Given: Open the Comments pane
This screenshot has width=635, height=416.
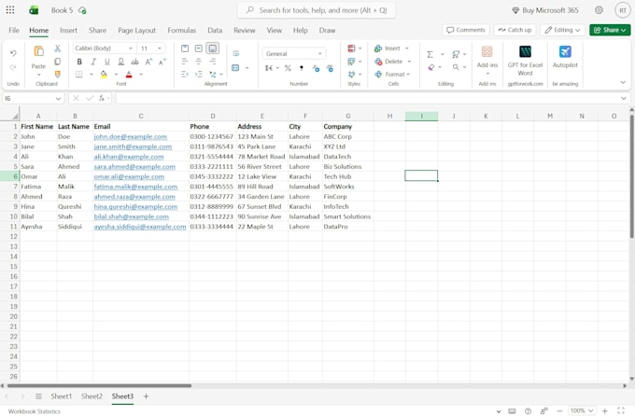Looking at the screenshot, I should [466, 30].
